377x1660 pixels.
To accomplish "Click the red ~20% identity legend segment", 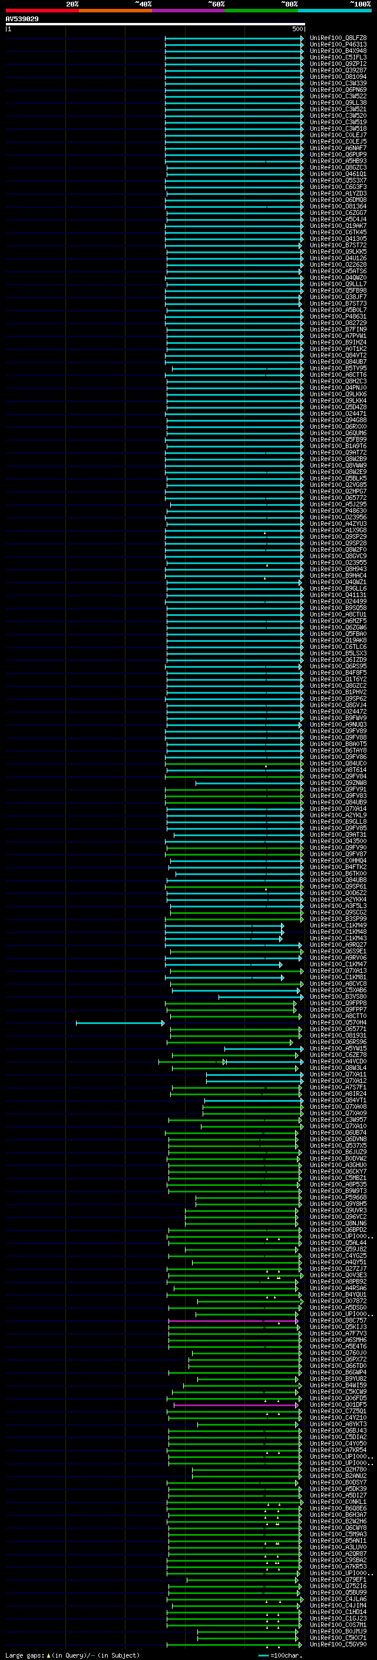I will pyautogui.click(x=42, y=11).
